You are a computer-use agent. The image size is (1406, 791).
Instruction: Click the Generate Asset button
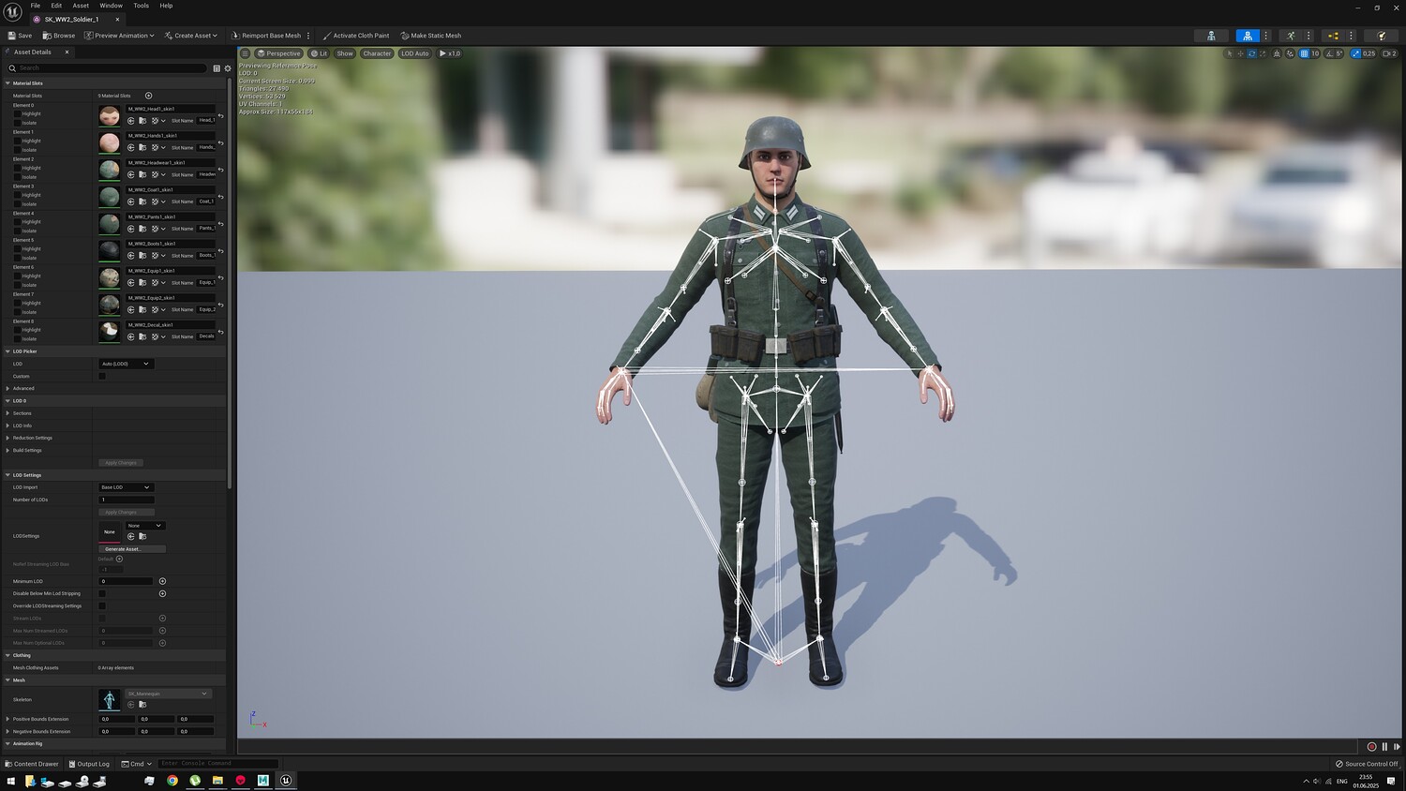point(132,549)
